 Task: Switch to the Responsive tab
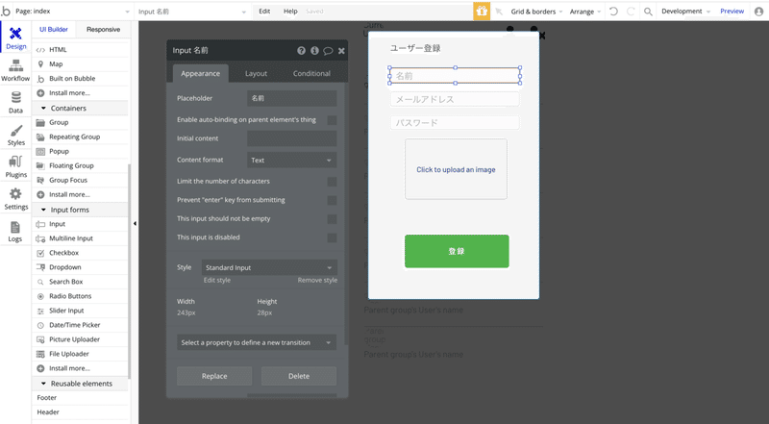[x=104, y=30]
